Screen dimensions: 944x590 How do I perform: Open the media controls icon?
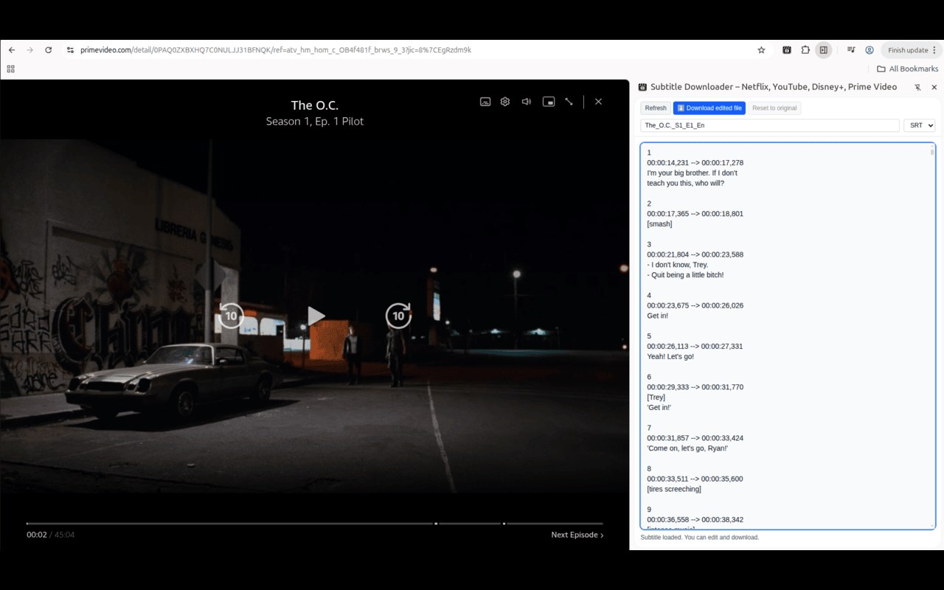[851, 50]
